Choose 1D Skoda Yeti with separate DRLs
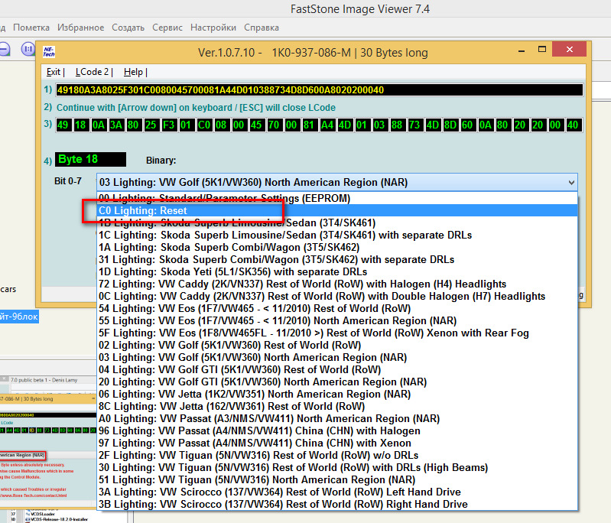This screenshot has height=523, width=611. tap(337, 271)
